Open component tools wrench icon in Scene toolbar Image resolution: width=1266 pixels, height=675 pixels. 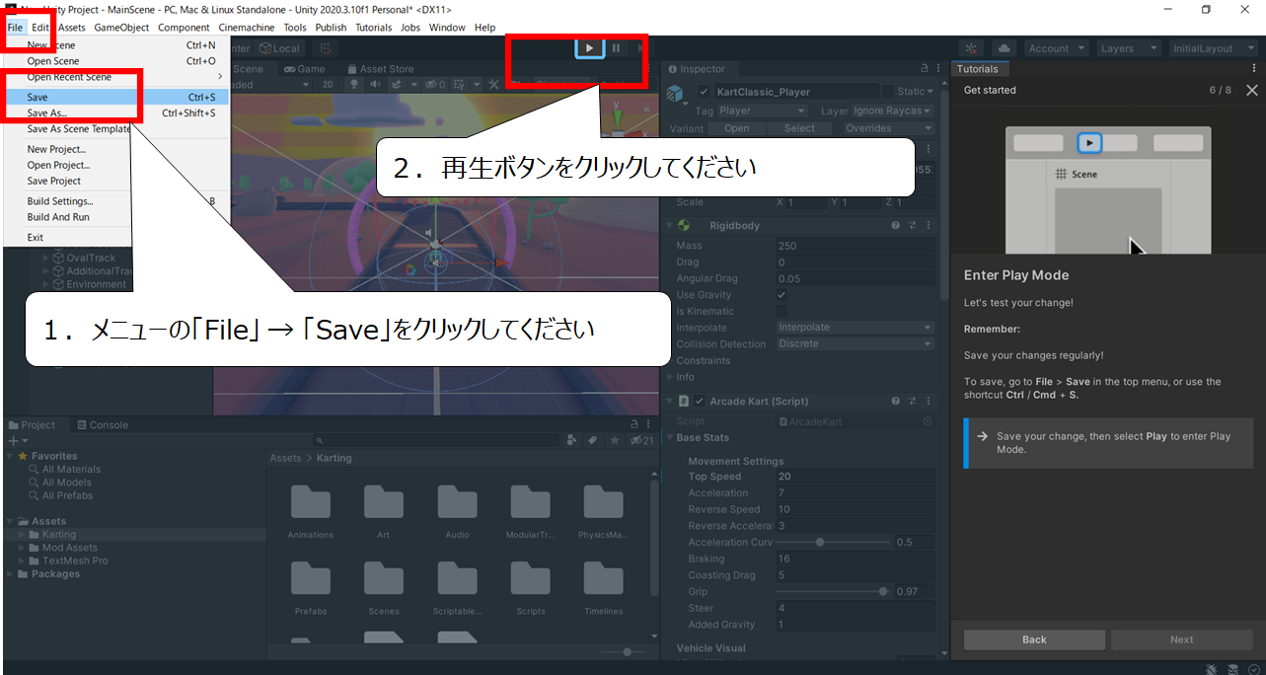[493, 85]
